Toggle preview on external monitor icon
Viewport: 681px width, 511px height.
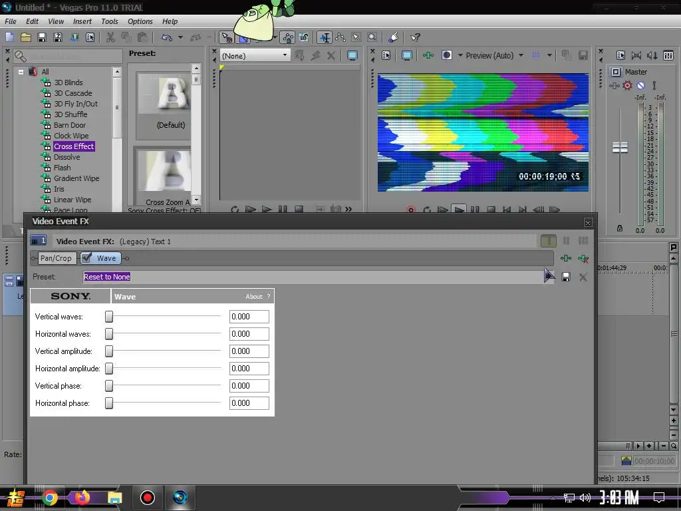(x=407, y=55)
